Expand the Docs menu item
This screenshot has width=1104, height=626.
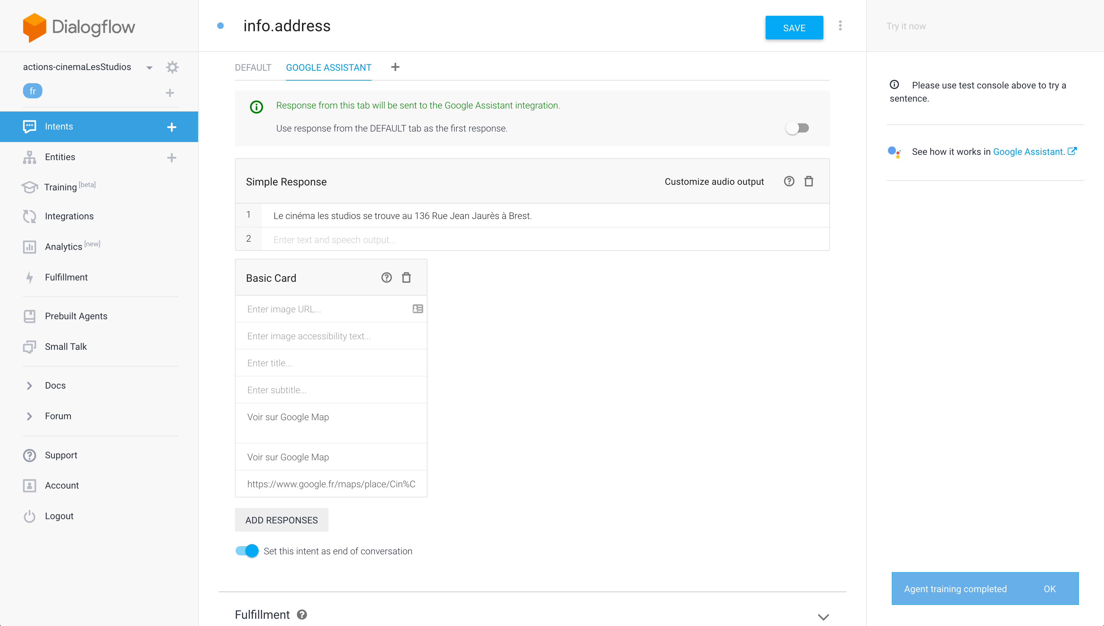click(56, 386)
